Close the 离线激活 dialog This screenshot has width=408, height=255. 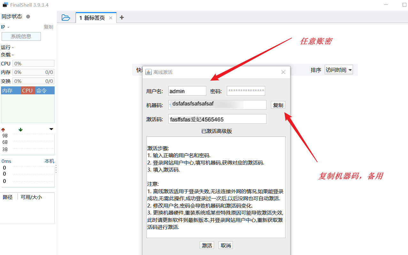[x=283, y=72]
